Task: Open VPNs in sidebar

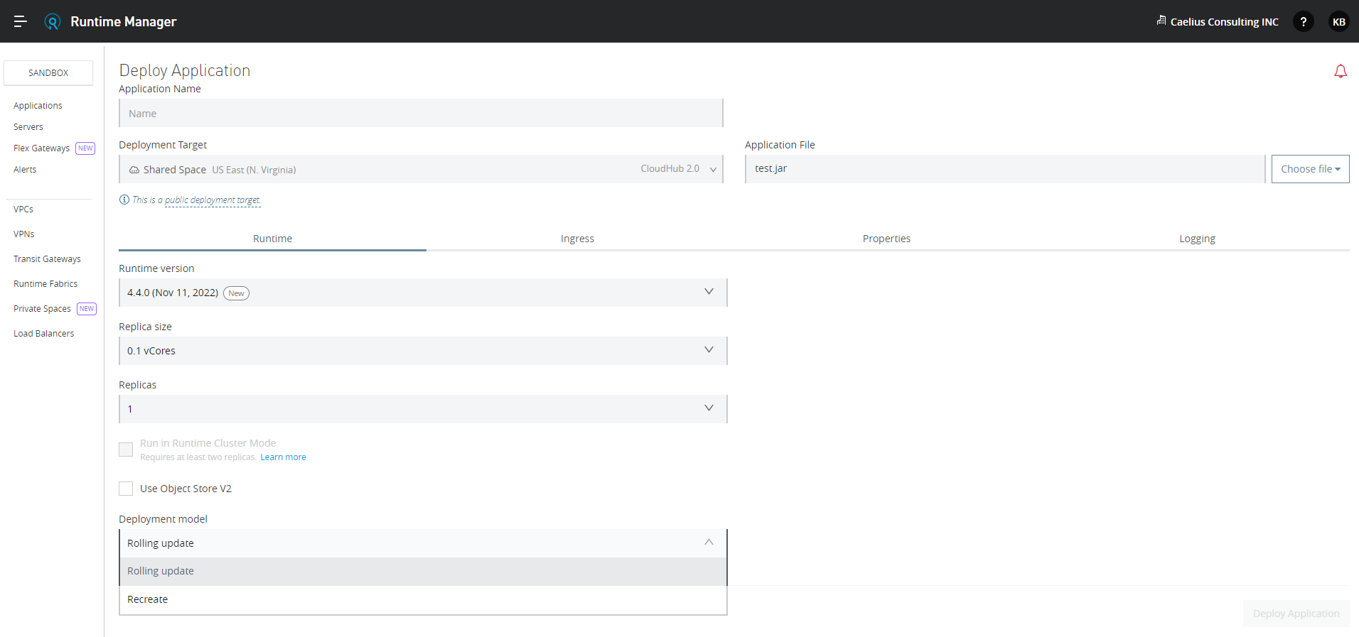Action: (24, 234)
